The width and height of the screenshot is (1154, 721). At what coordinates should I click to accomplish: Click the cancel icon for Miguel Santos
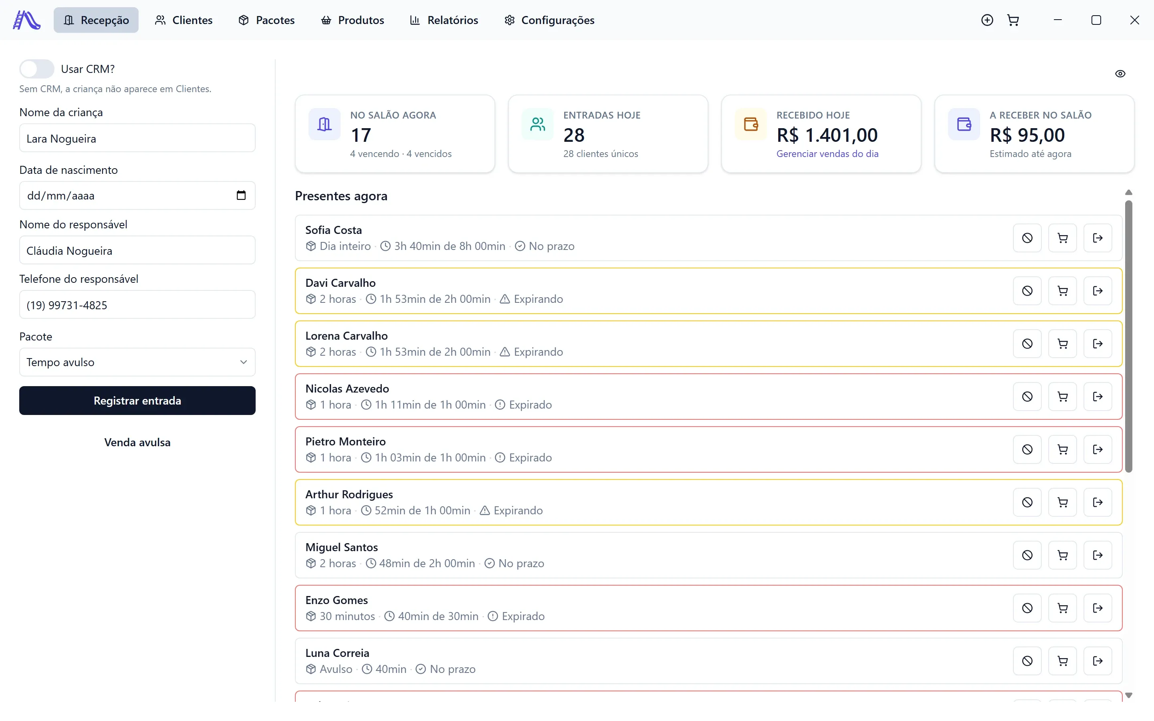(x=1027, y=555)
